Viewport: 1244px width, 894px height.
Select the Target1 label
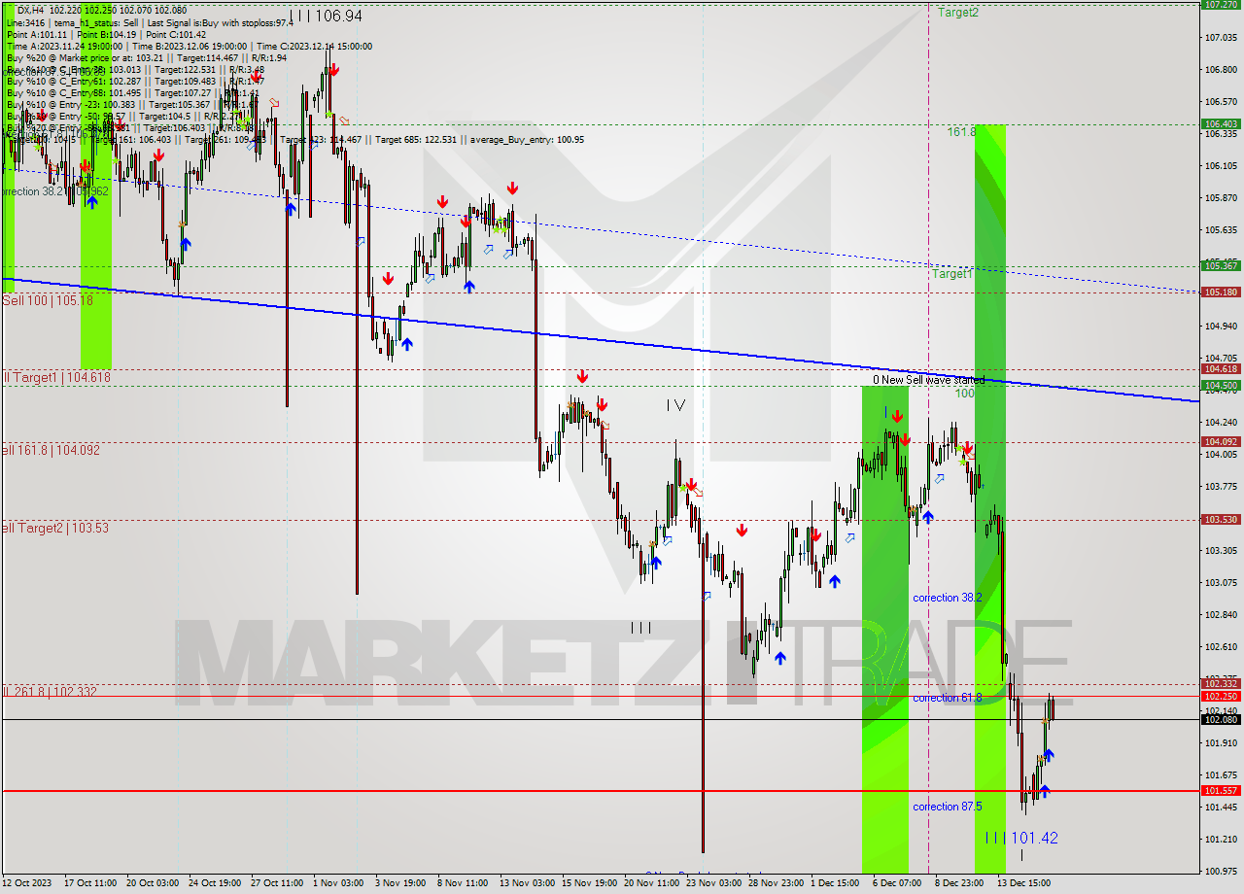coord(952,274)
